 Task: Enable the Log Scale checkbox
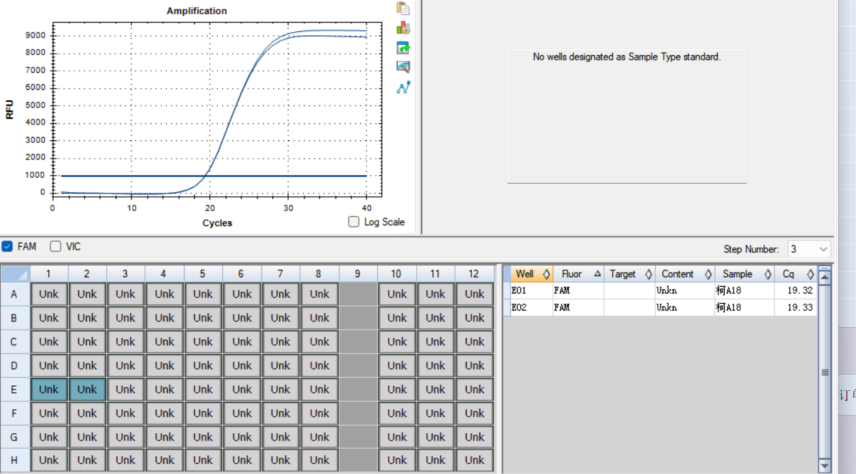[x=353, y=221]
